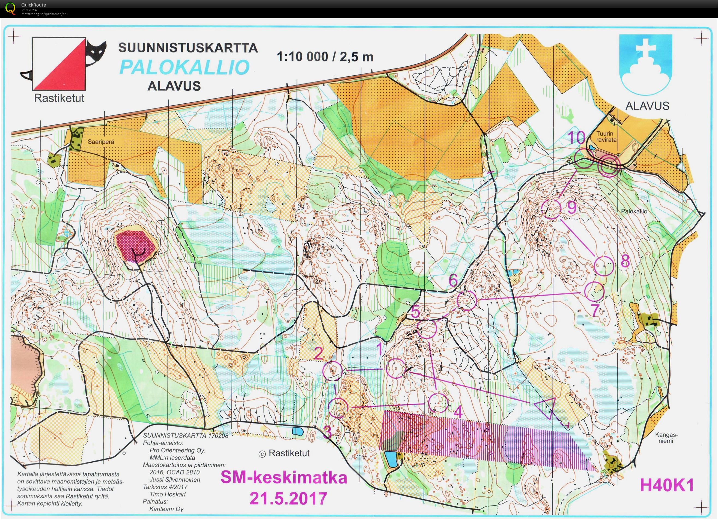
Task: Click the purple control number label '6'
Action: tap(453, 281)
